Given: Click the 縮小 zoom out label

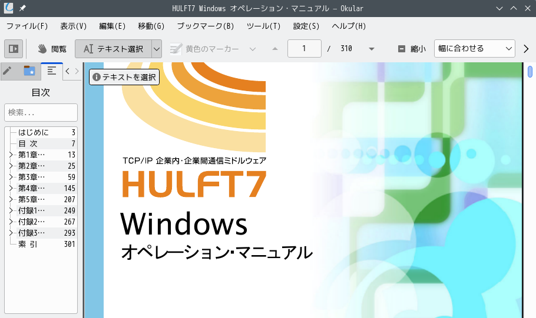Looking at the screenshot, I should 418,49.
